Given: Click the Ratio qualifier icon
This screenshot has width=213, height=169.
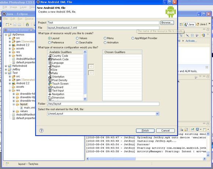Looking at the screenshot, I should click(50, 73).
